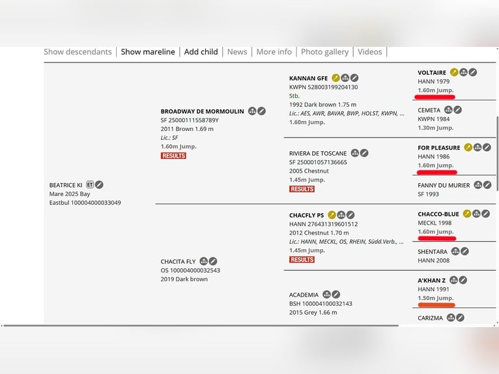This screenshot has height=374, width=499.
Task: Click the ET badge beside BEATRICE KI
Action: pos(90,185)
